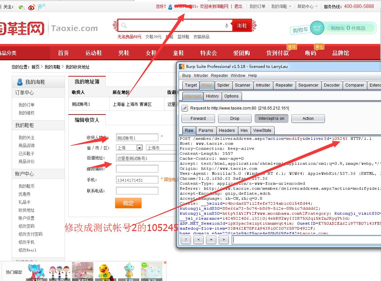The width and height of the screenshot is (381, 281).
Task: Click the 无名良品69元 hot search link
Action: (129, 37)
